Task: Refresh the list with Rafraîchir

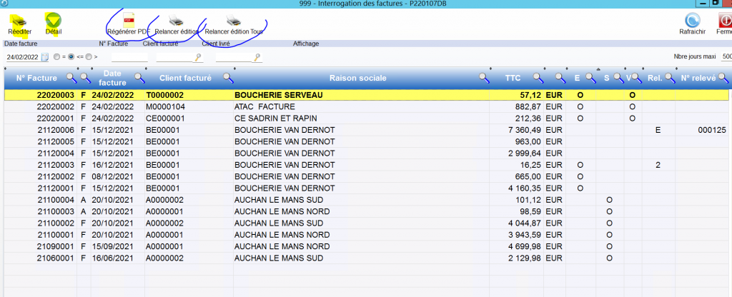Action: [692, 20]
